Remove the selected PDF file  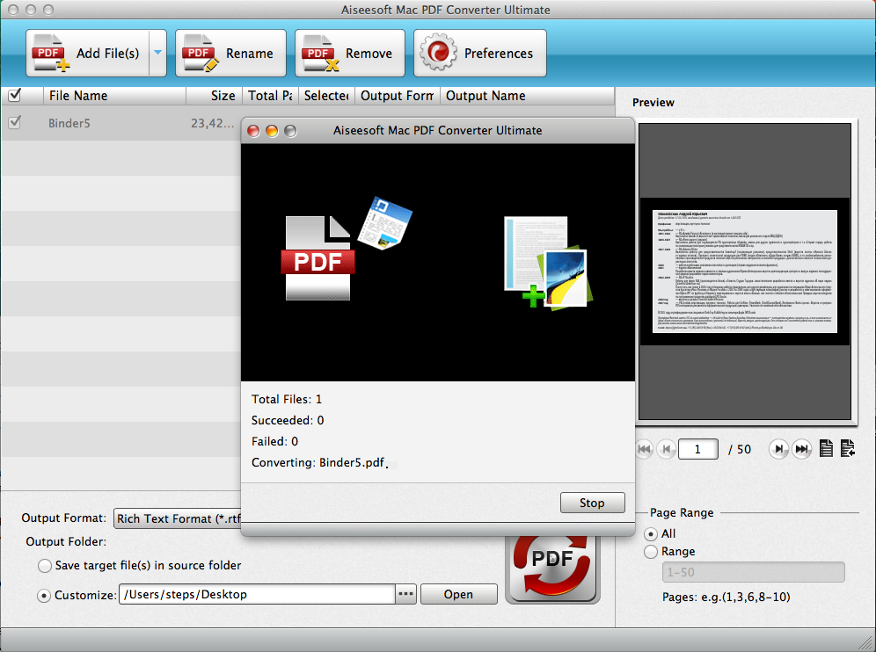tap(350, 54)
